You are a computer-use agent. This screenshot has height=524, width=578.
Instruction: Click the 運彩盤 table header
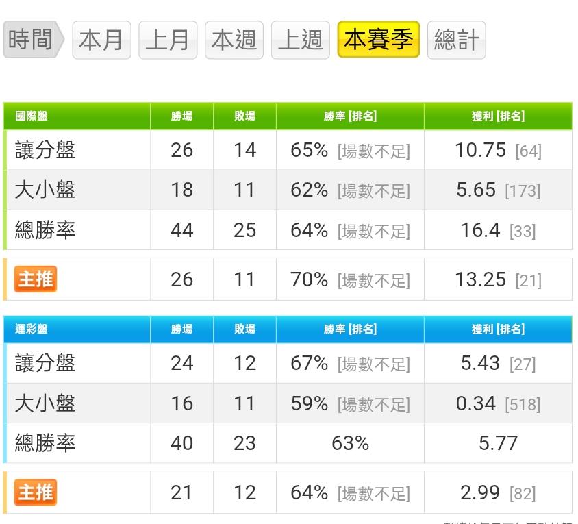(x=32, y=329)
